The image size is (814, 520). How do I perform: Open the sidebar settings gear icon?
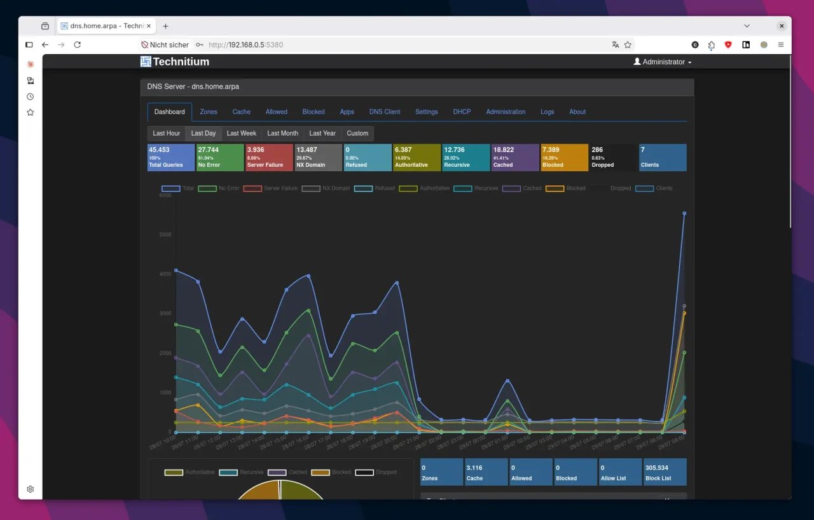pyautogui.click(x=30, y=489)
